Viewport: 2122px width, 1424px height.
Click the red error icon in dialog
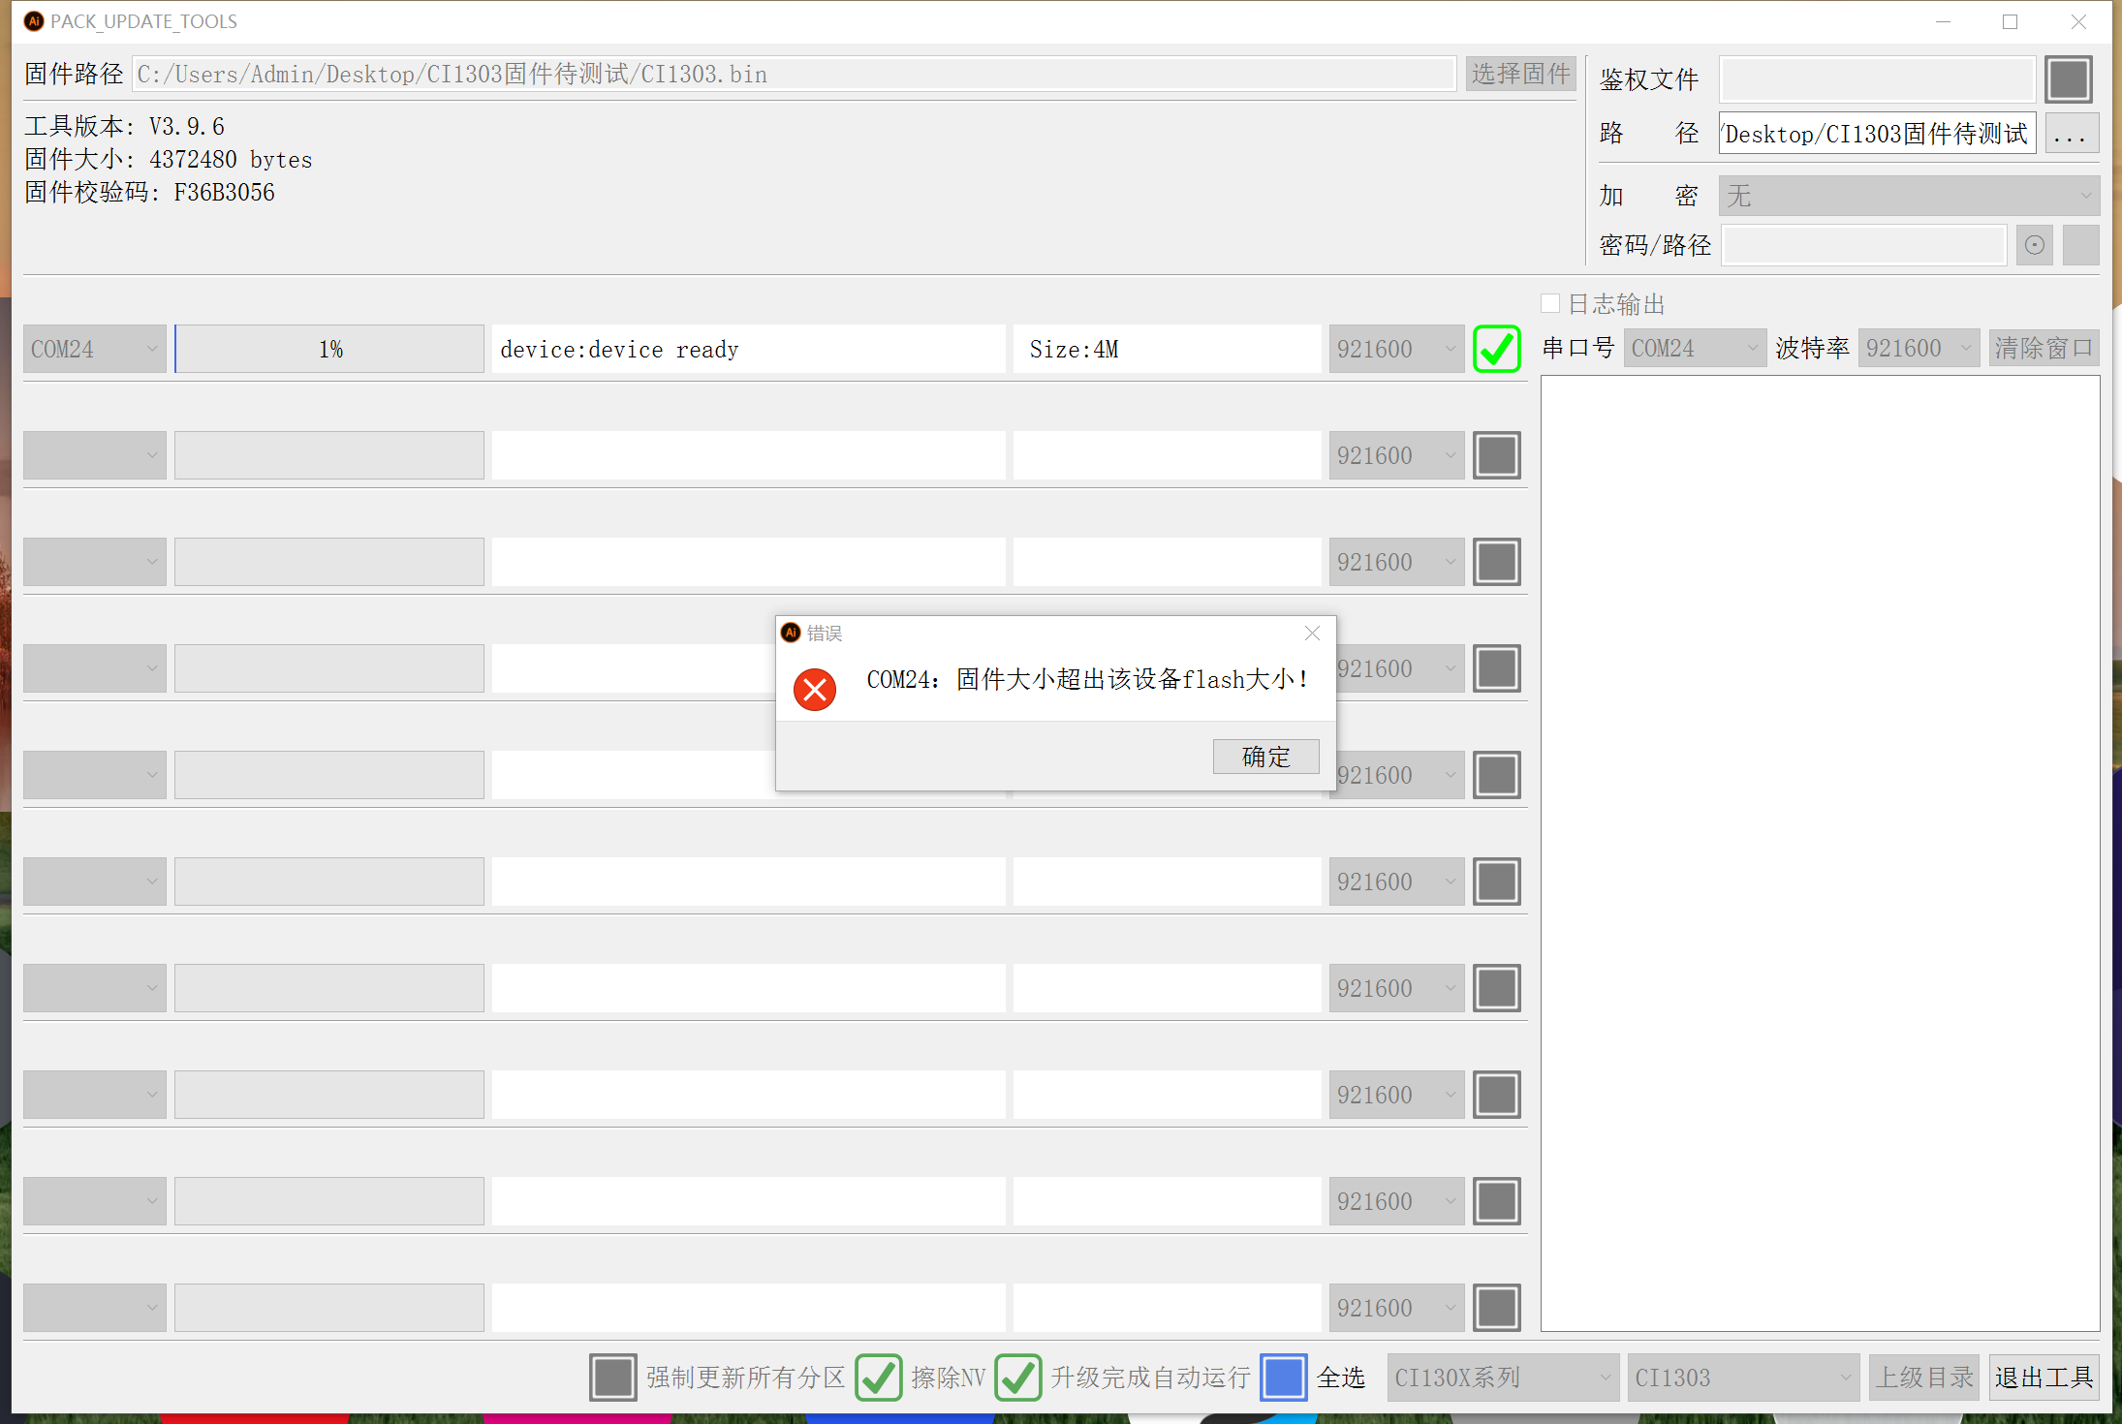pyautogui.click(x=815, y=690)
